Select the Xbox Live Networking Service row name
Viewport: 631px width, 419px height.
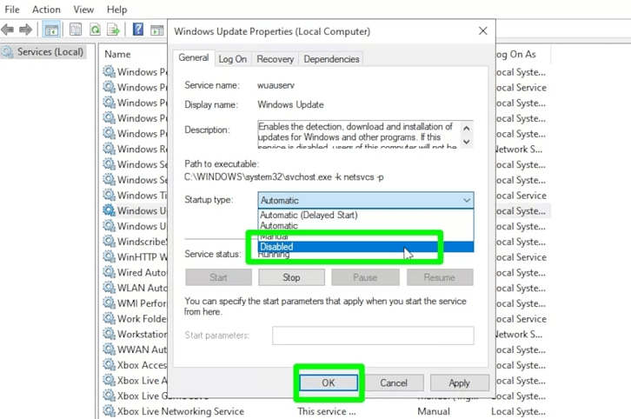[181, 411]
